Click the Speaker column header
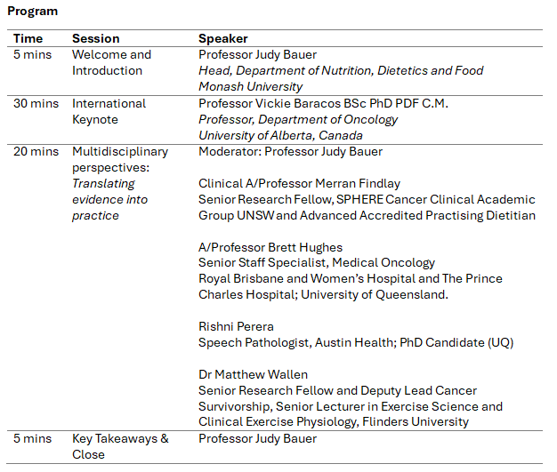The height and width of the screenshot is (472, 557). tap(223, 38)
